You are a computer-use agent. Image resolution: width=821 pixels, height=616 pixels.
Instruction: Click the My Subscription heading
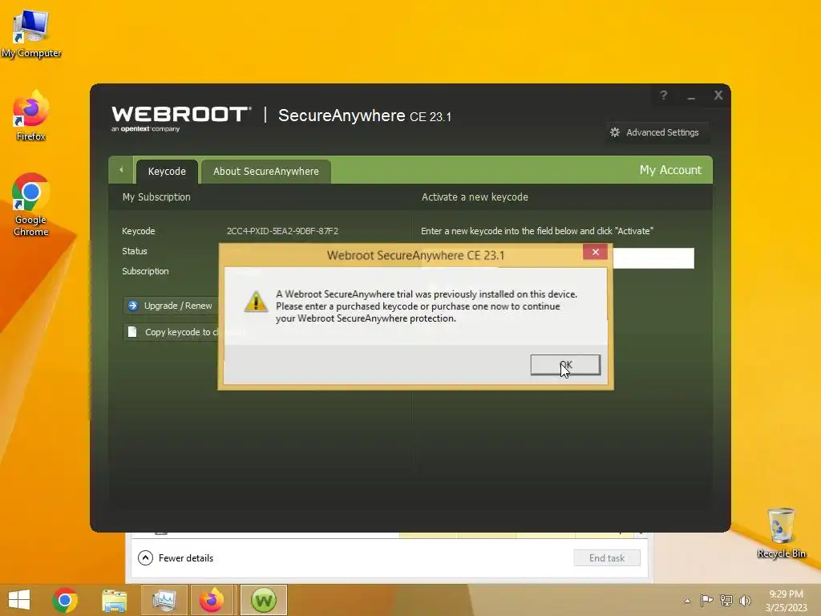pos(156,197)
